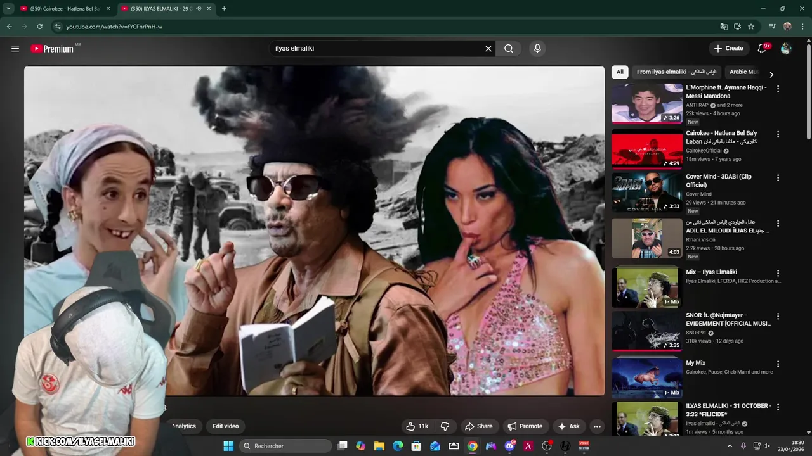Open Chrome profile avatar

coord(787,27)
